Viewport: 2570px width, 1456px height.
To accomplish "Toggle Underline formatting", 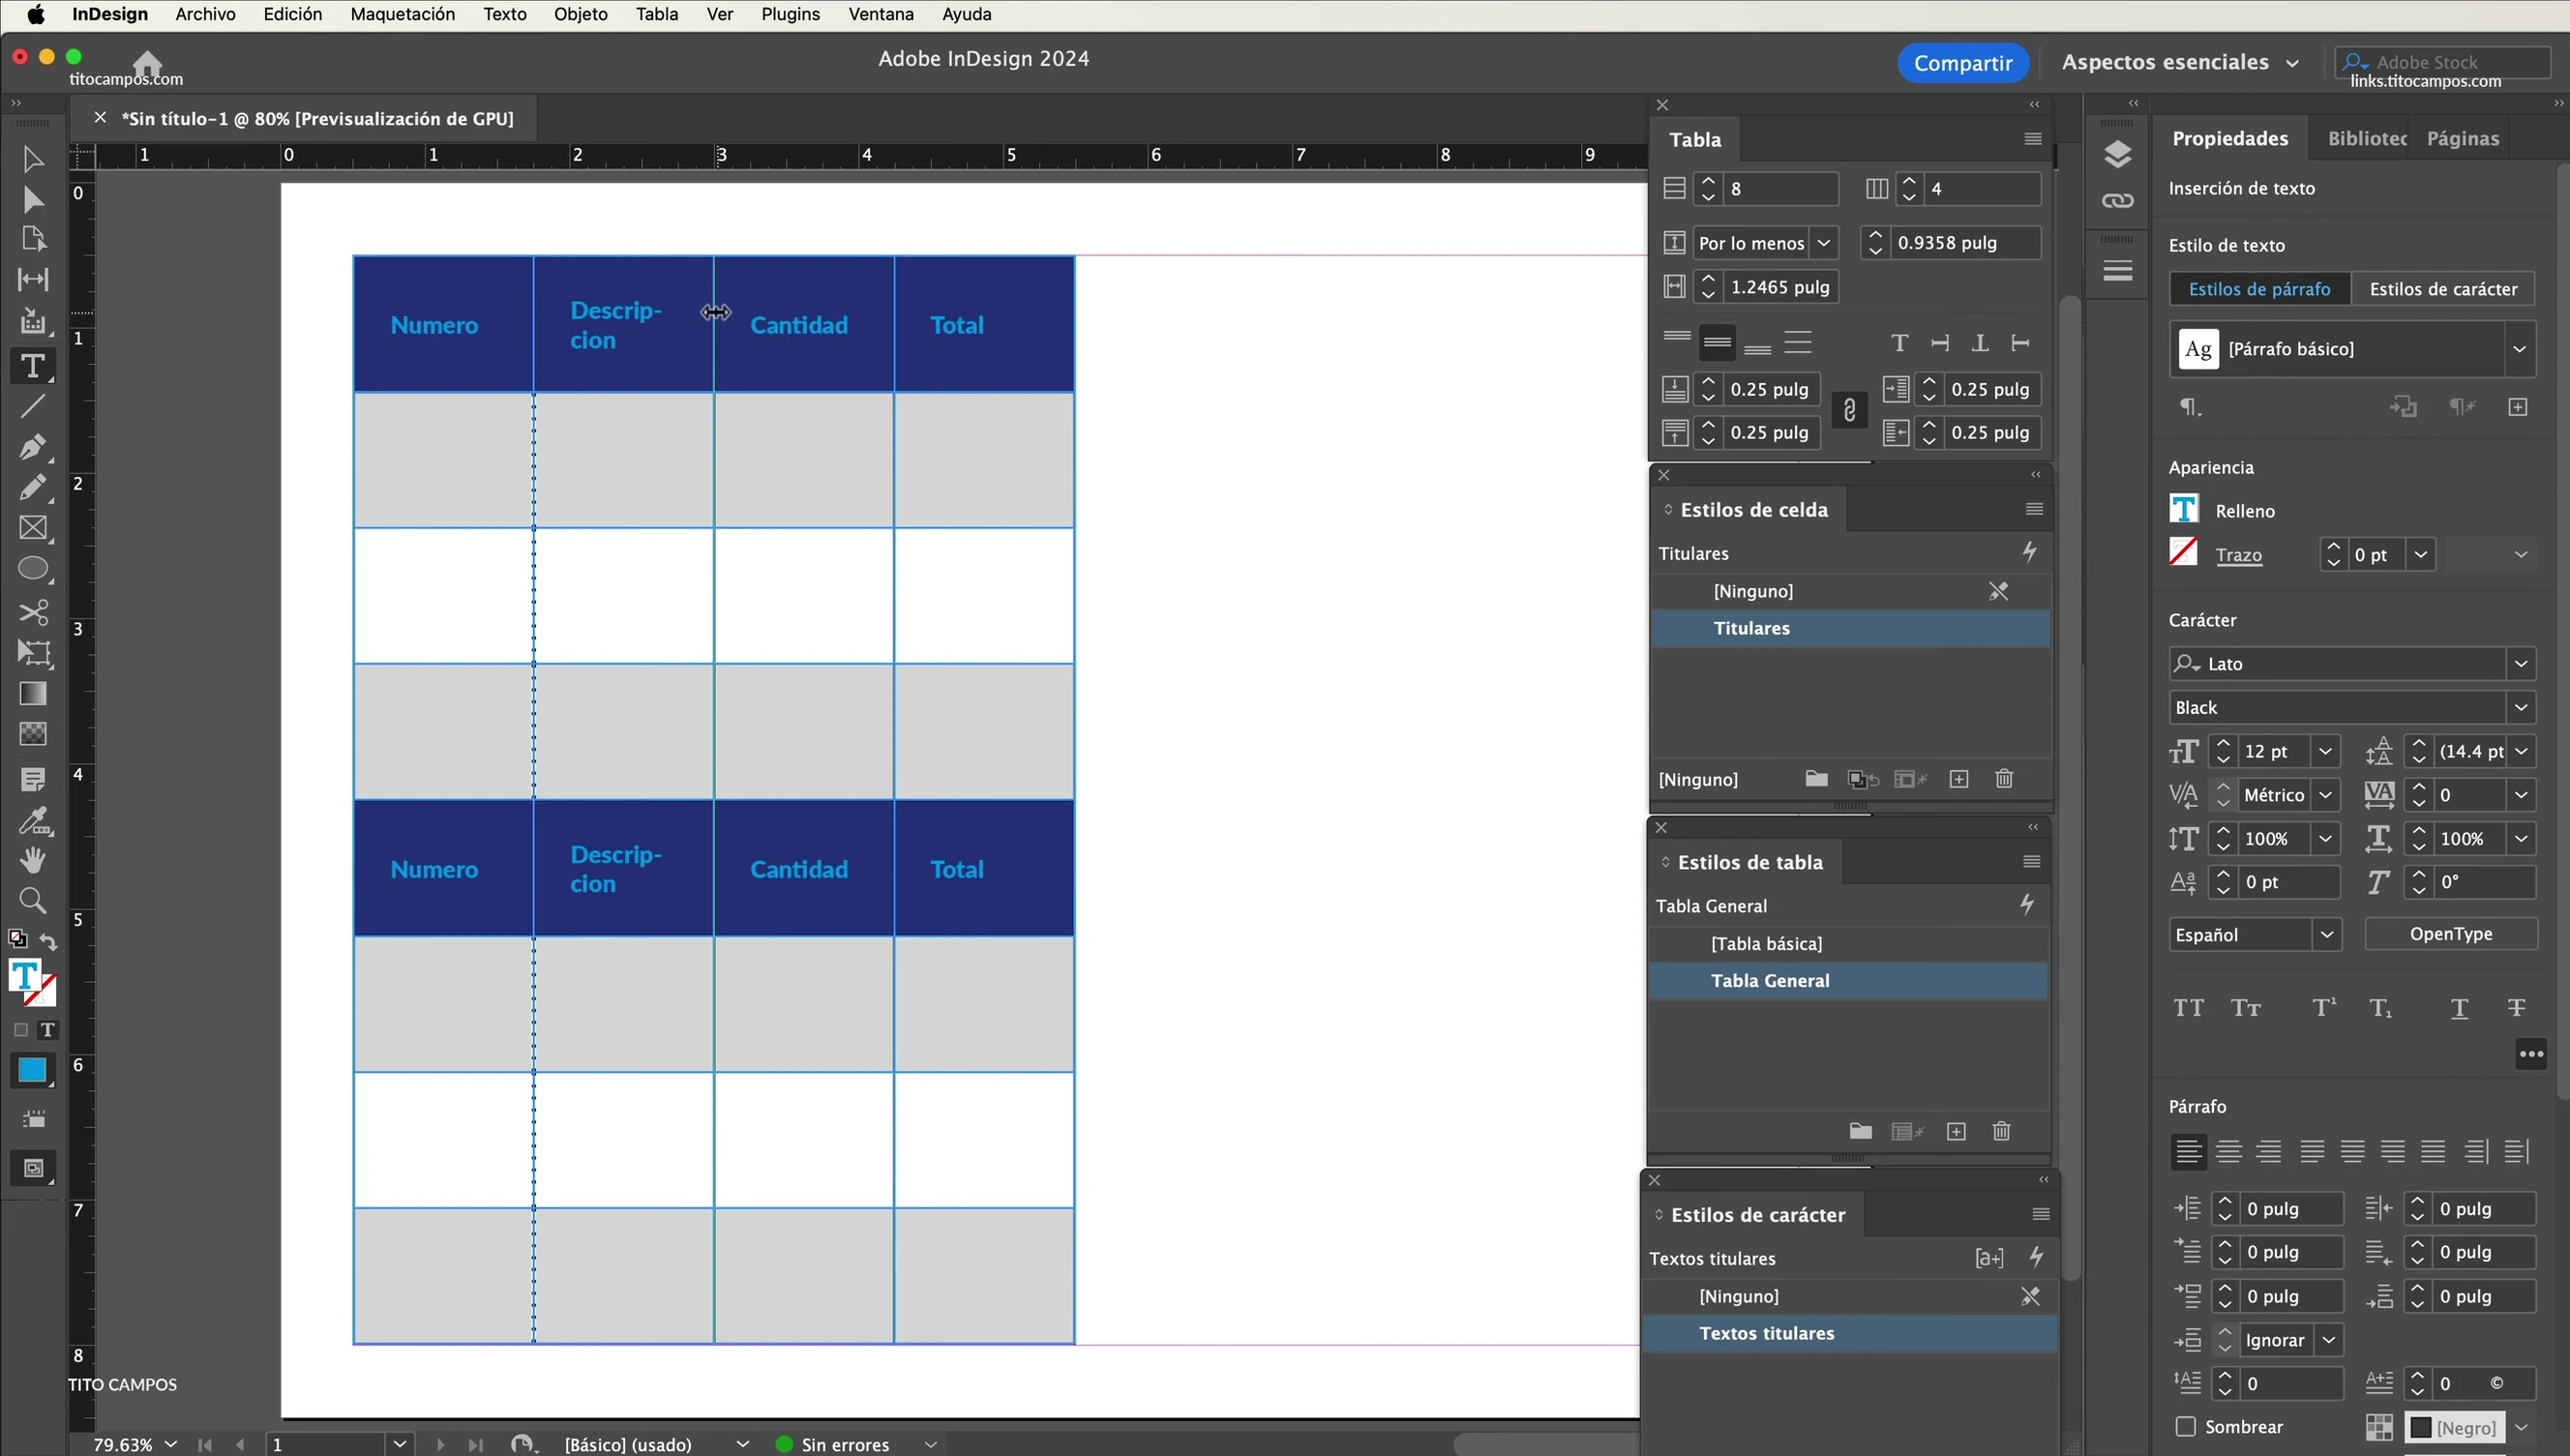I will coord(2459,1008).
